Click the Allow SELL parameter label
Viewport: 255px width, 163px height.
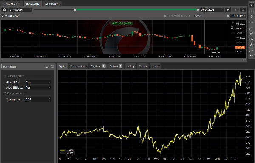point(14,87)
